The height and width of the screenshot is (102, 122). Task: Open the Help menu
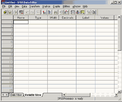[85, 6]
